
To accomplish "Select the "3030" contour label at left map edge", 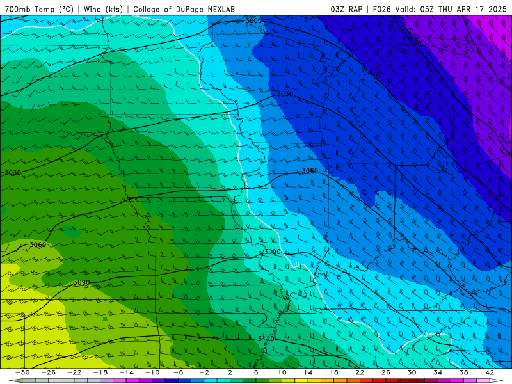I will (x=13, y=172).
